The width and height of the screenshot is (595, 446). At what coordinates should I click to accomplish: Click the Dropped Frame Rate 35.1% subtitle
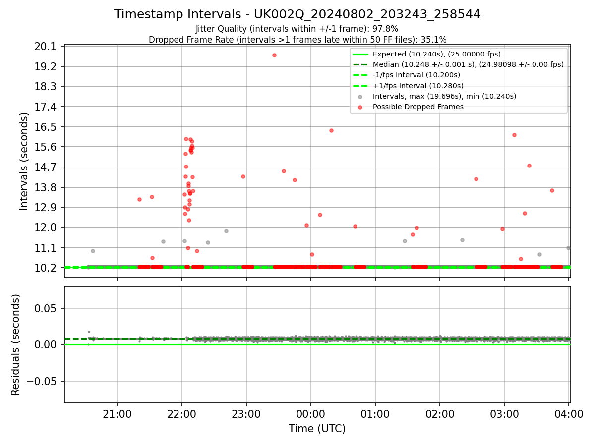[x=297, y=40]
